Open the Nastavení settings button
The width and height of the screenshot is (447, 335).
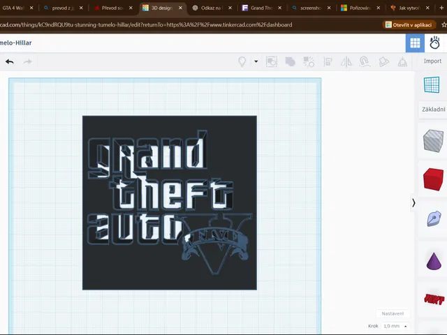point(393,313)
